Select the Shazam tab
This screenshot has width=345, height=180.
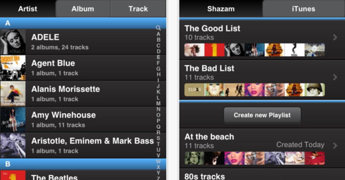(221, 9)
